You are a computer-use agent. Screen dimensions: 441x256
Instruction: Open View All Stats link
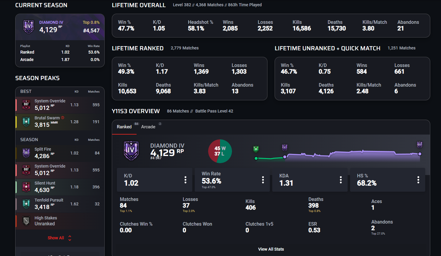[x=271, y=249]
